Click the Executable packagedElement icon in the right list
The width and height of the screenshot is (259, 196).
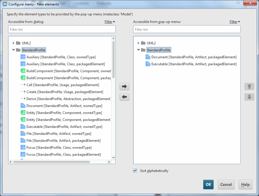point(148,64)
